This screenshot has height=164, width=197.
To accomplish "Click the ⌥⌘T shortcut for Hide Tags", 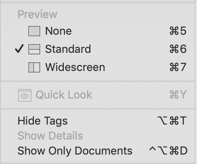I will coord(172,121).
